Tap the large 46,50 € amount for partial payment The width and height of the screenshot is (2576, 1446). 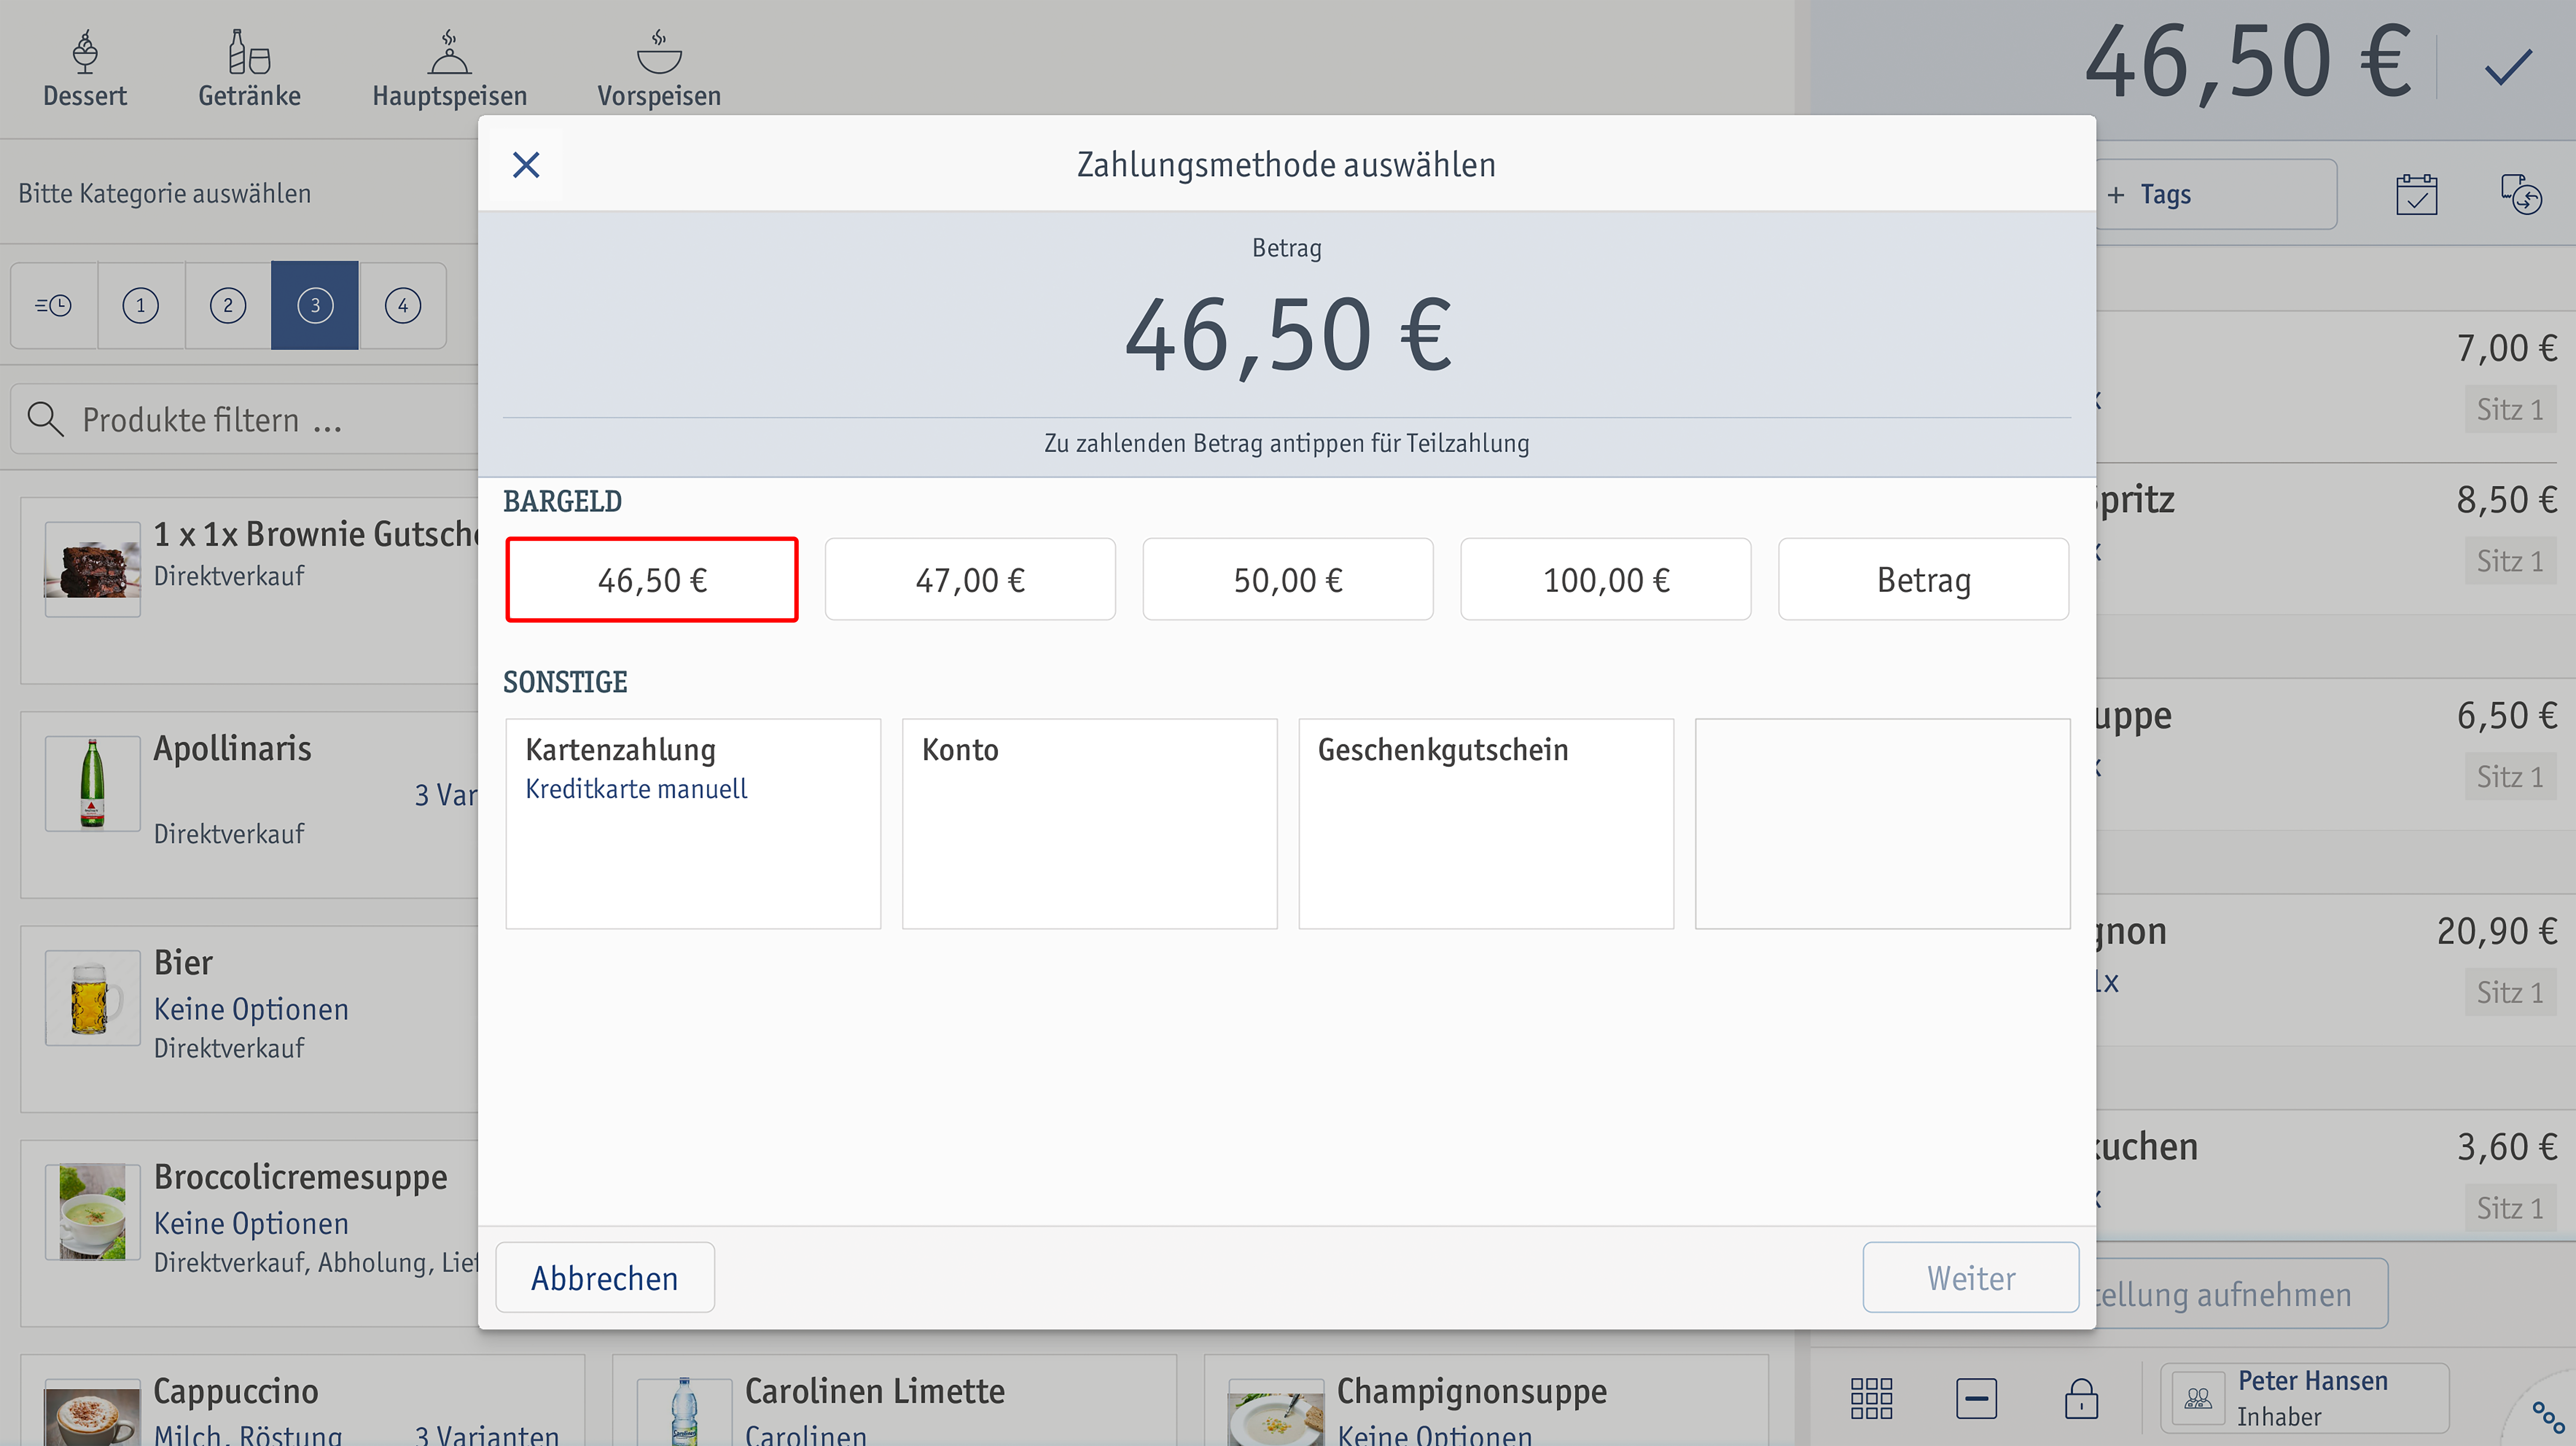point(1288,336)
